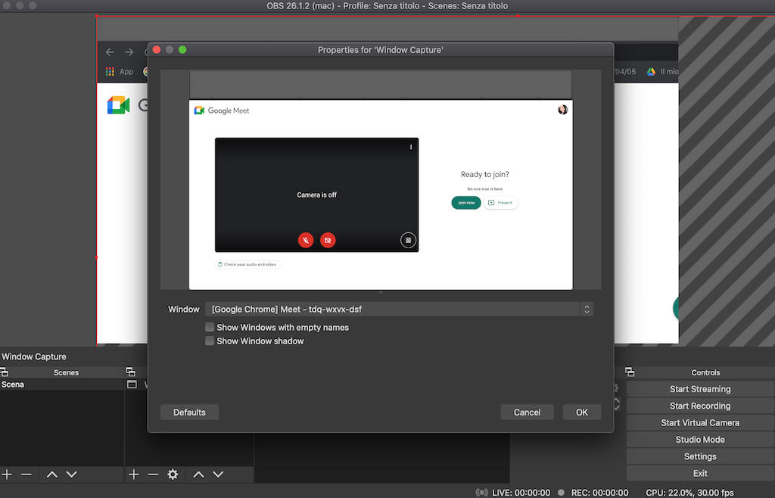Click the visual effects icon on the Meet preview
Image resolution: width=775 pixels, height=498 pixels.
408,240
